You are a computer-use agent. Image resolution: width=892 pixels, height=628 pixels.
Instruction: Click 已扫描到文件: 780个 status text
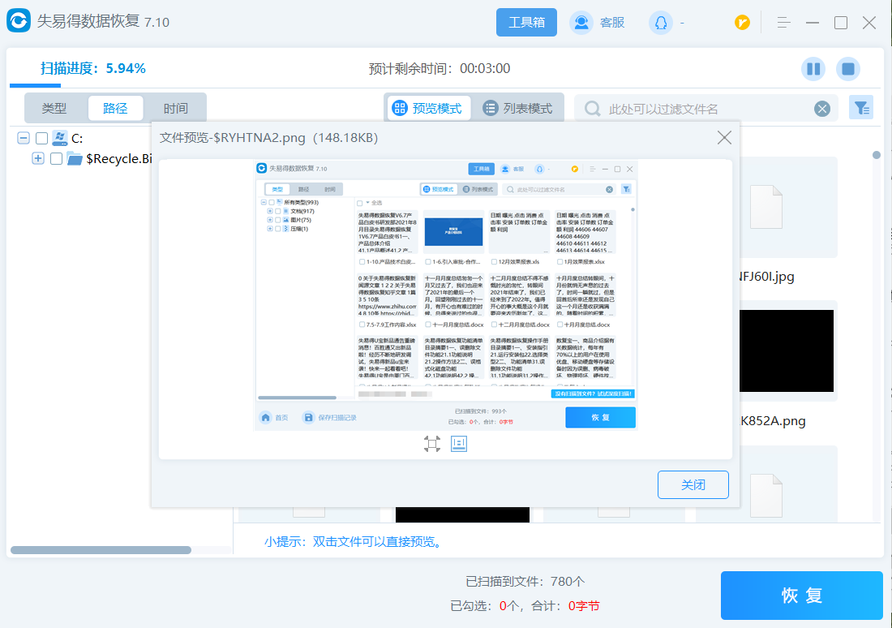point(525,581)
